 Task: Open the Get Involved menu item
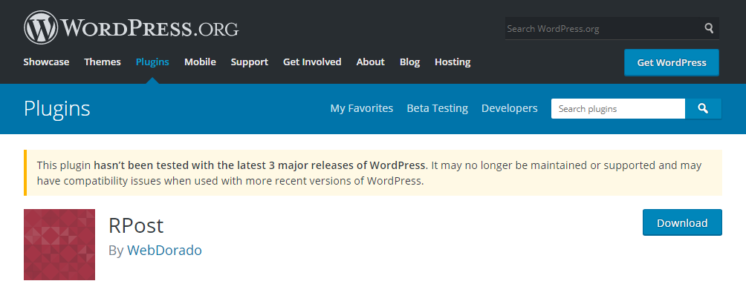click(312, 62)
